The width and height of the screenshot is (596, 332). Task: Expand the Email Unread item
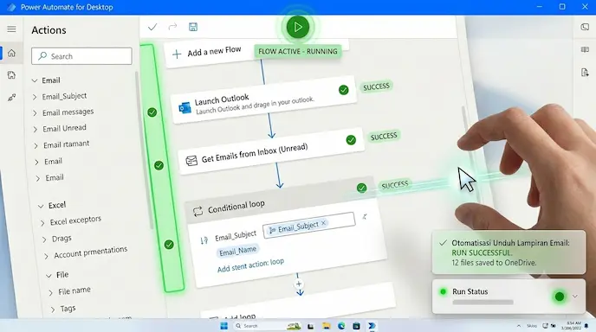(36, 130)
